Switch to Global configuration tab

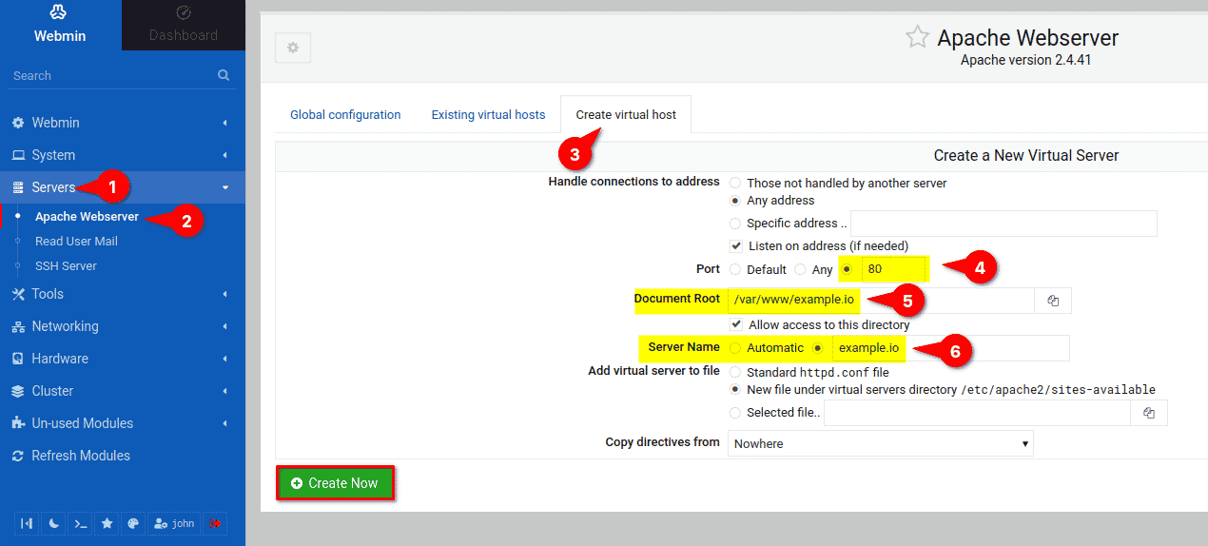click(x=345, y=114)
